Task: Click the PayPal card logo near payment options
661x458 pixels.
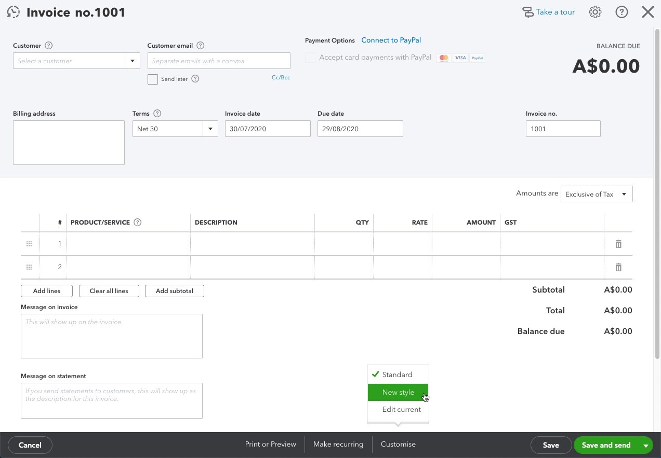Action: pos(477,58)
